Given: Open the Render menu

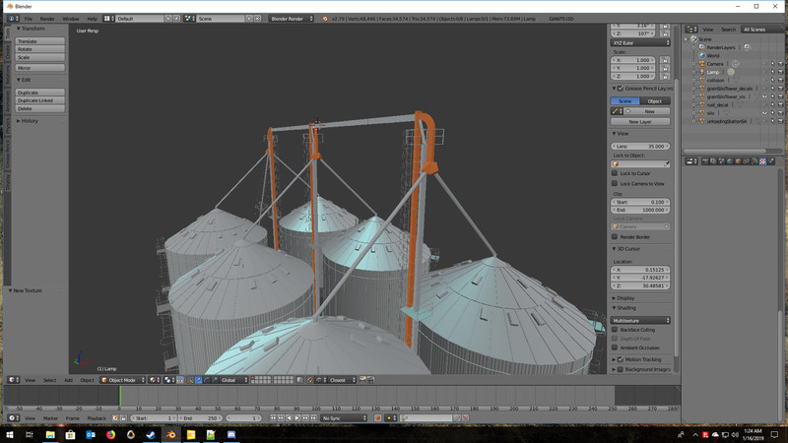Looking at the screenshot, I should (47, 19).
